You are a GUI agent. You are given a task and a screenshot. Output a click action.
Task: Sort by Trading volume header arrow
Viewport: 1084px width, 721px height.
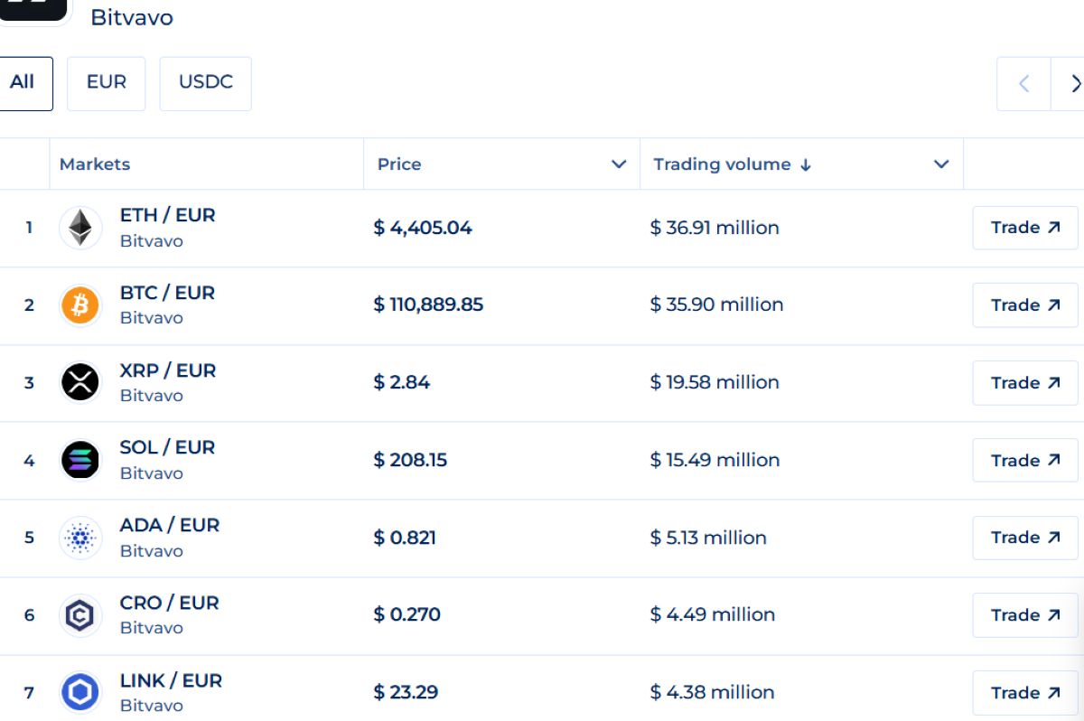click(x=806, y=164)
